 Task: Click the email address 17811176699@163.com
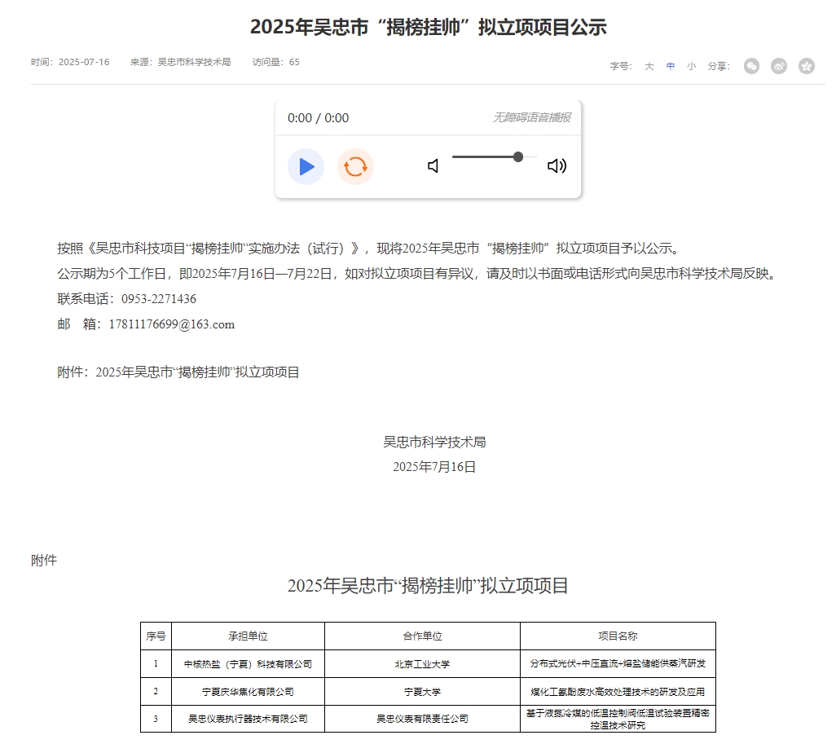(171, 324)
